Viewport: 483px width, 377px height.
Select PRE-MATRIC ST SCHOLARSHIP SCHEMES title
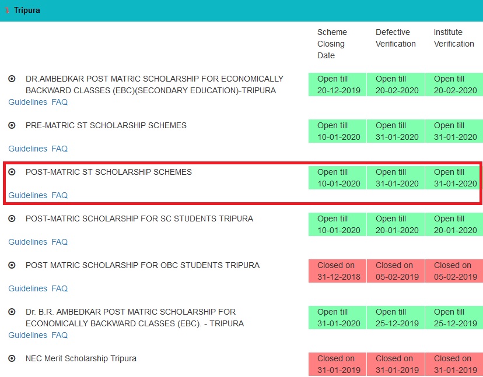(x=106, y=125)
